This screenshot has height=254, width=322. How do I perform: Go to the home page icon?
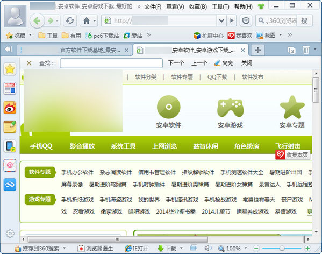pyautogui.click(x=87, y=20)
